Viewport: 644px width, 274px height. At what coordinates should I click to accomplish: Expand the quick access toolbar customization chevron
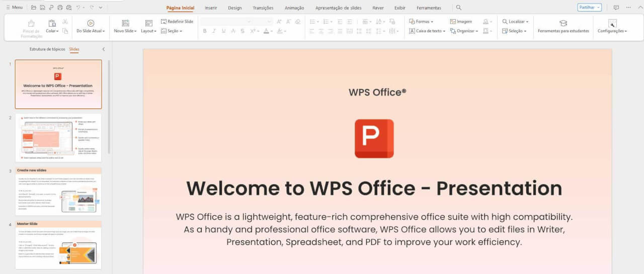tap(101, 8)
